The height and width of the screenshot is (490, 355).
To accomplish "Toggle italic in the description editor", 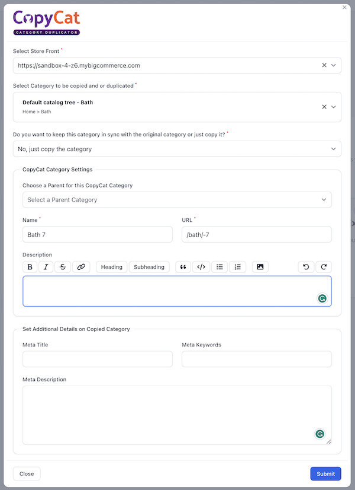I will point(46,267).
